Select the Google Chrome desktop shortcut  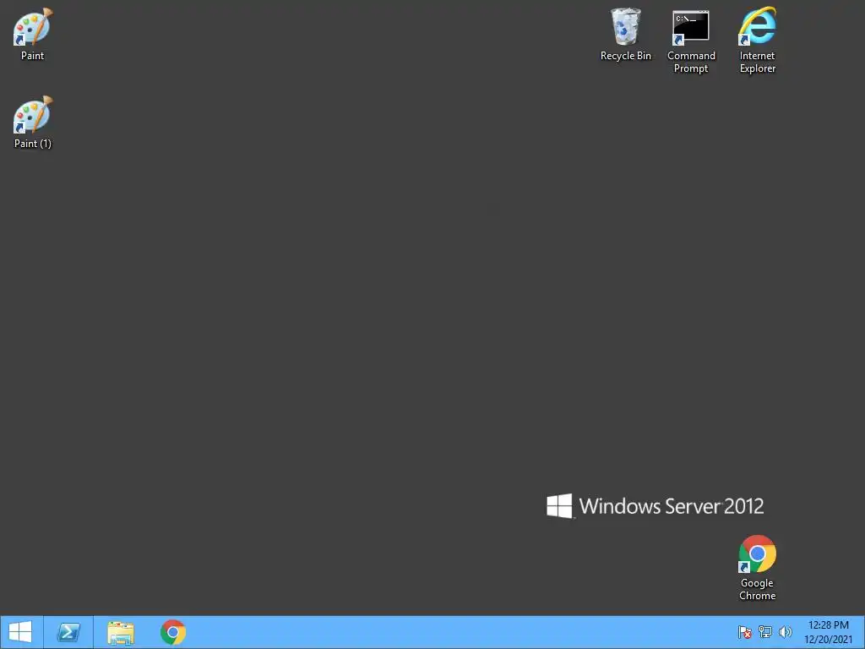click(x=758, y=568)
